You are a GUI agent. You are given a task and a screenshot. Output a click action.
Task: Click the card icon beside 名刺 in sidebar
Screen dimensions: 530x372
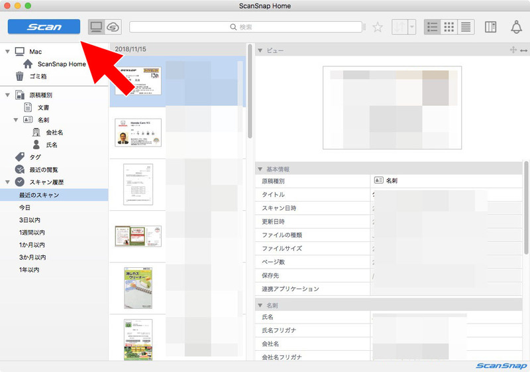click(x=28, y=119)
